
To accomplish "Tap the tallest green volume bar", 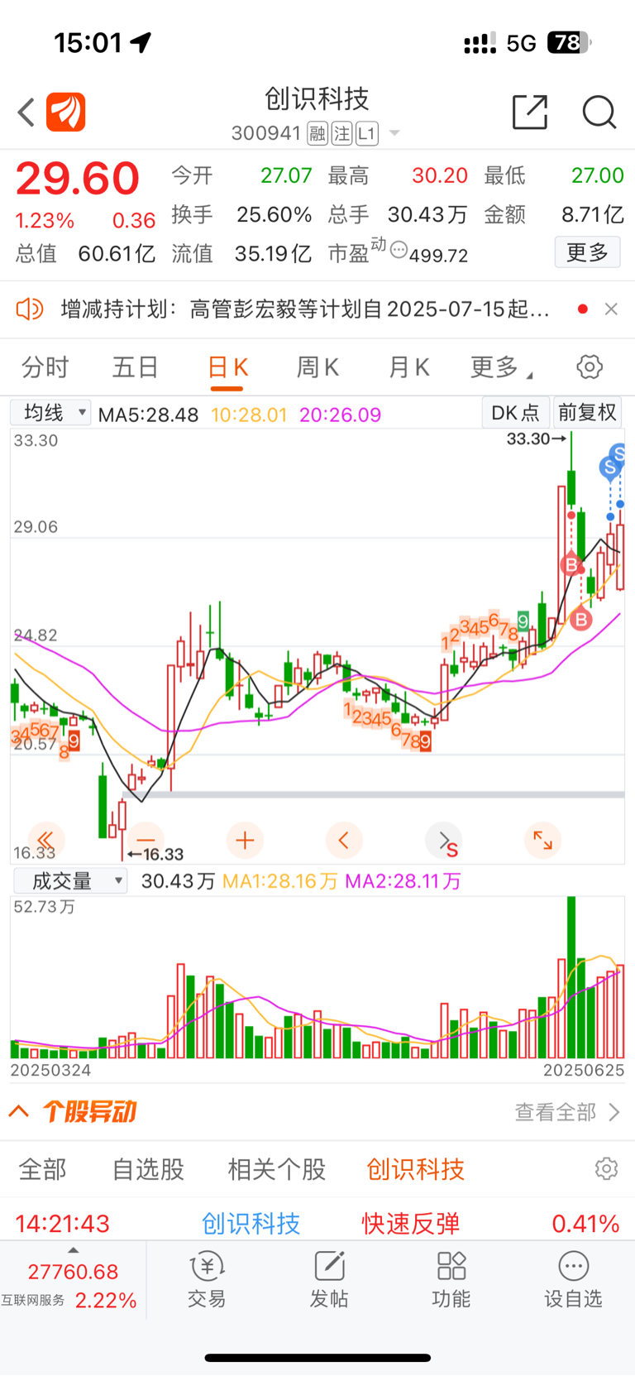I will (571, 977).
